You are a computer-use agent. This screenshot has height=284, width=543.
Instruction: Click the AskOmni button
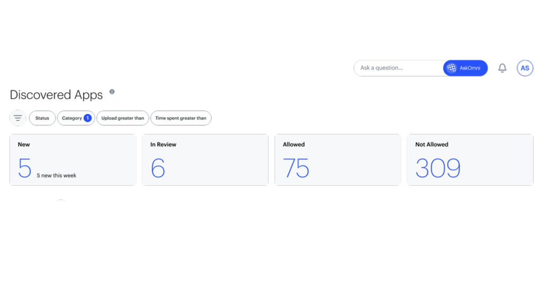point(465,68)
